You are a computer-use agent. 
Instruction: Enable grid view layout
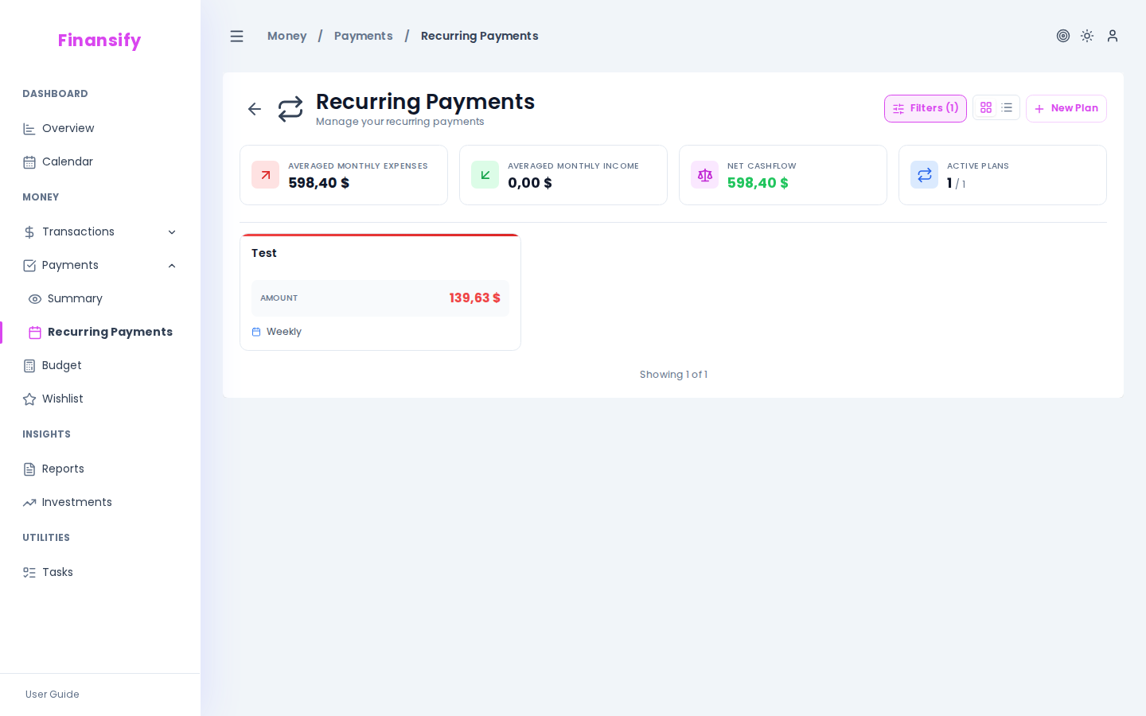pos(986,107)
